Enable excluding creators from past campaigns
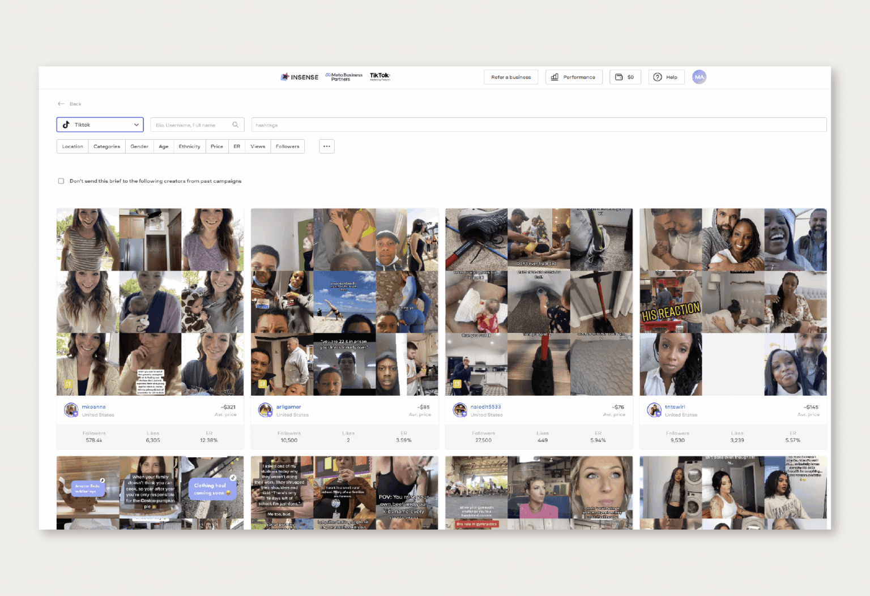The width and height of the screenshot is (870, 596). (61, 181)
